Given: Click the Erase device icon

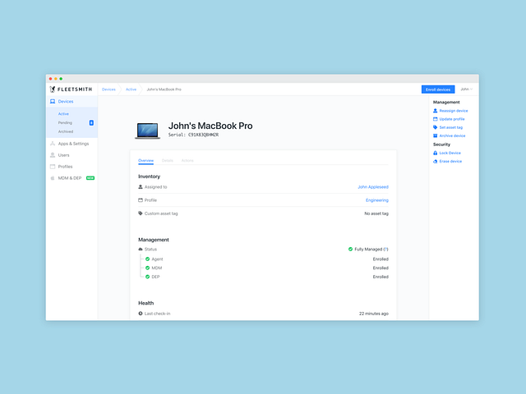Looking at the screenshot, I should tap(436, 161).
